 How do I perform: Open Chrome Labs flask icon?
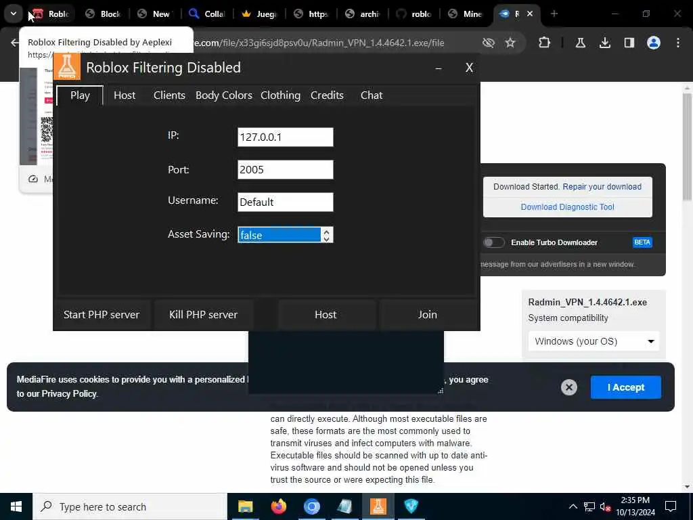click(x=580, y=43)
